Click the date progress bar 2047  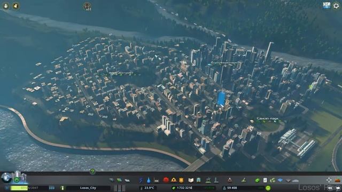(x=30, y=188)
